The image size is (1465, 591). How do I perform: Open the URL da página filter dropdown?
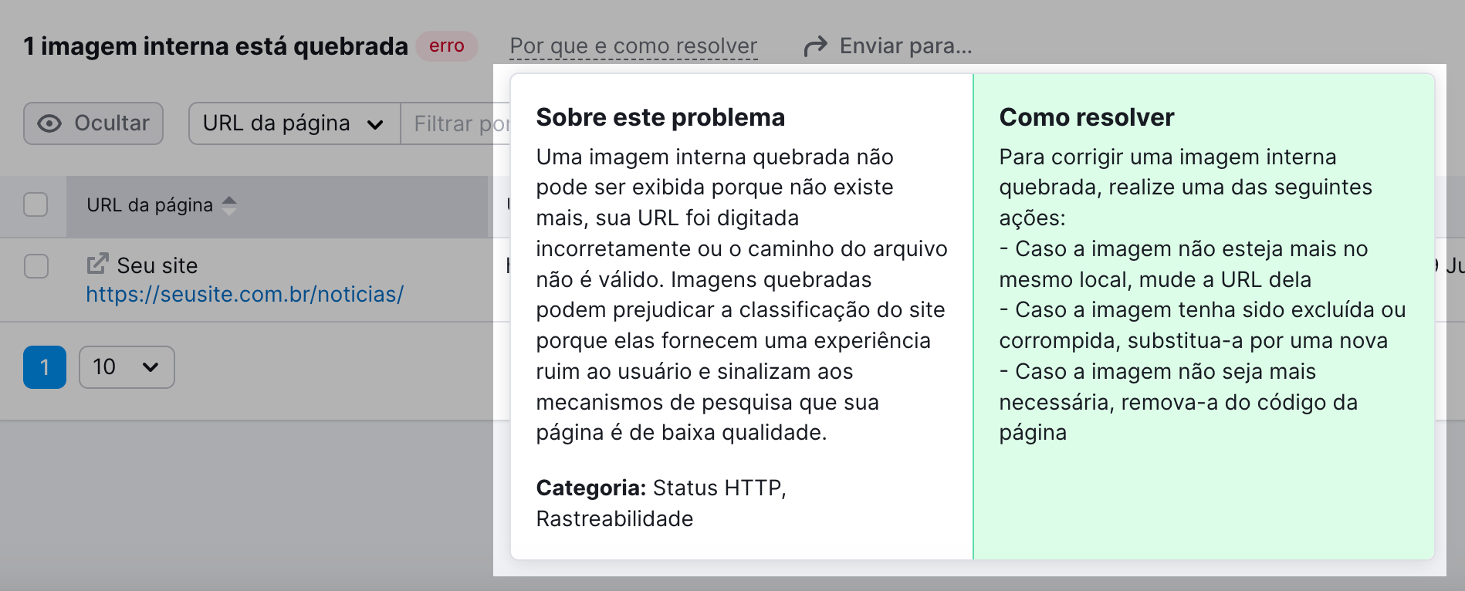click(x=293, y=123)
